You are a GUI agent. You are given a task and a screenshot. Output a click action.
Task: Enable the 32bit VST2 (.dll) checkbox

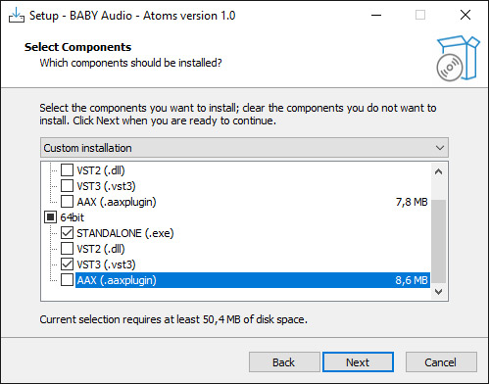(x=67, y=170)
